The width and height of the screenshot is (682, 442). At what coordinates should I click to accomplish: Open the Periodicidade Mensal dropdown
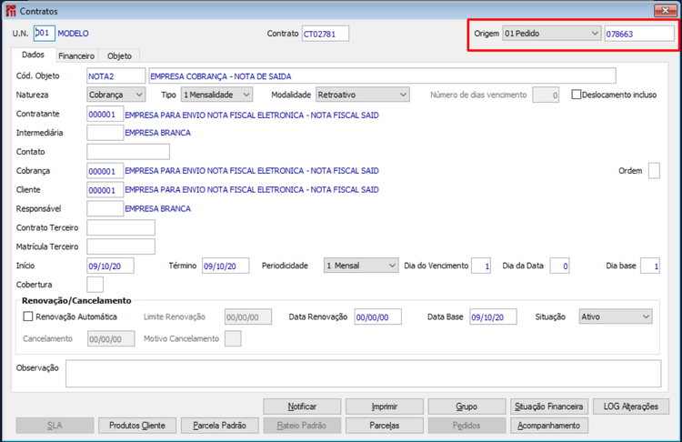click(x=361, y=266)
